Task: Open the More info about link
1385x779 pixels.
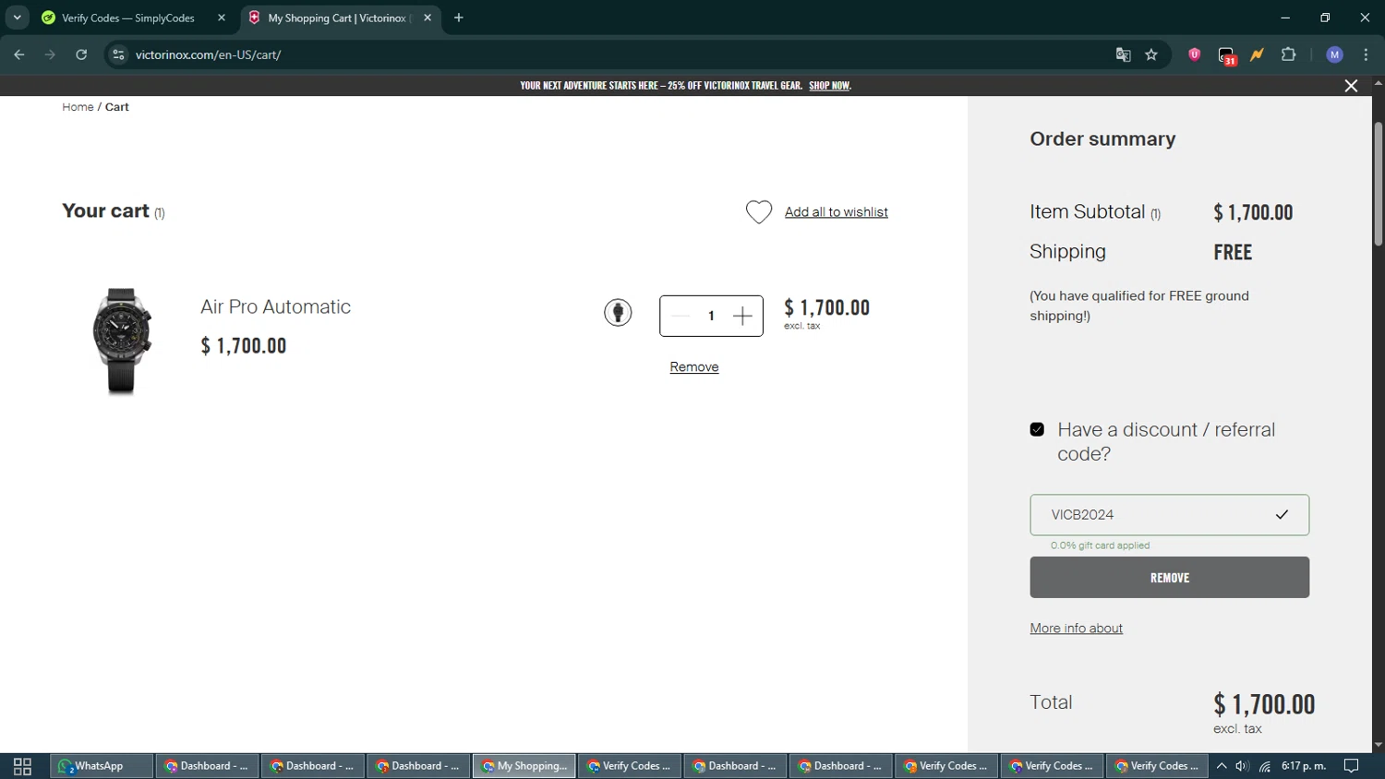Action: tap(1077, 629)
